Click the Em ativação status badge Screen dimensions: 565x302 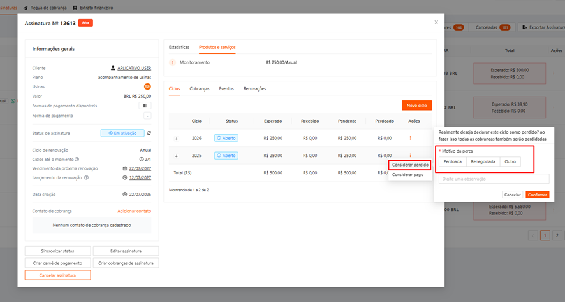pos(122,133)
